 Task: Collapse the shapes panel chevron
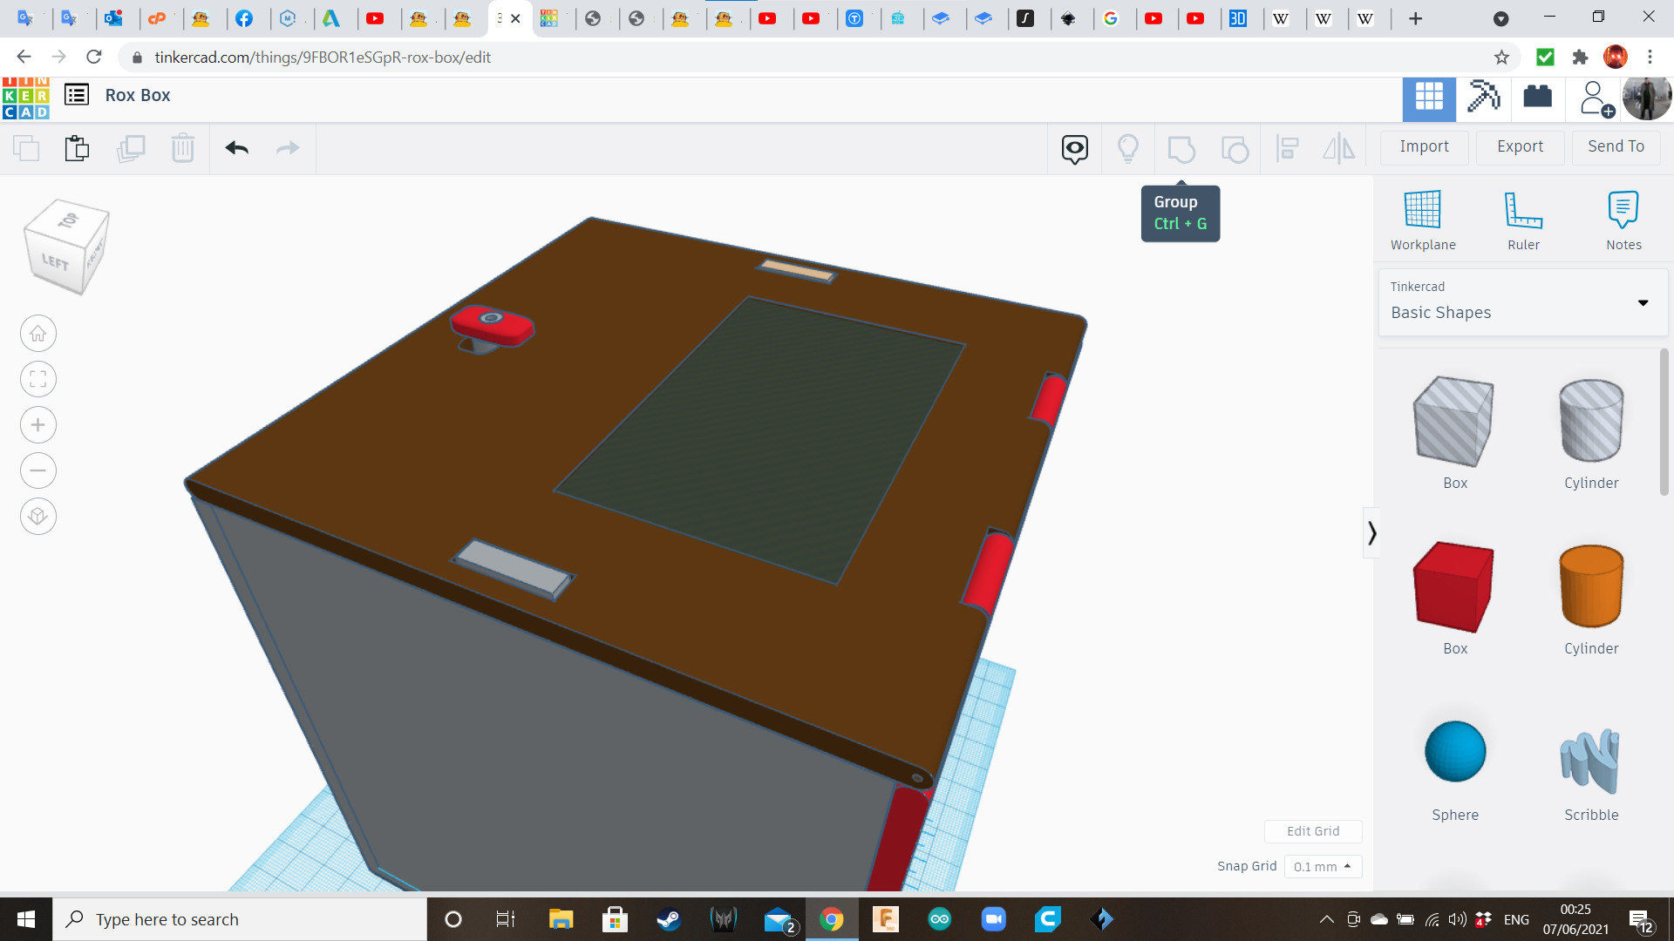tap(1371, 532)
